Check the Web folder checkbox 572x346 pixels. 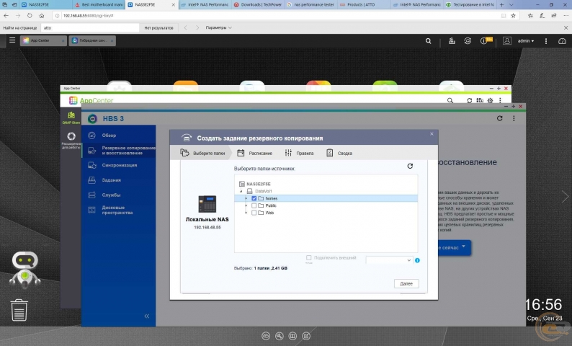[254, 213]
